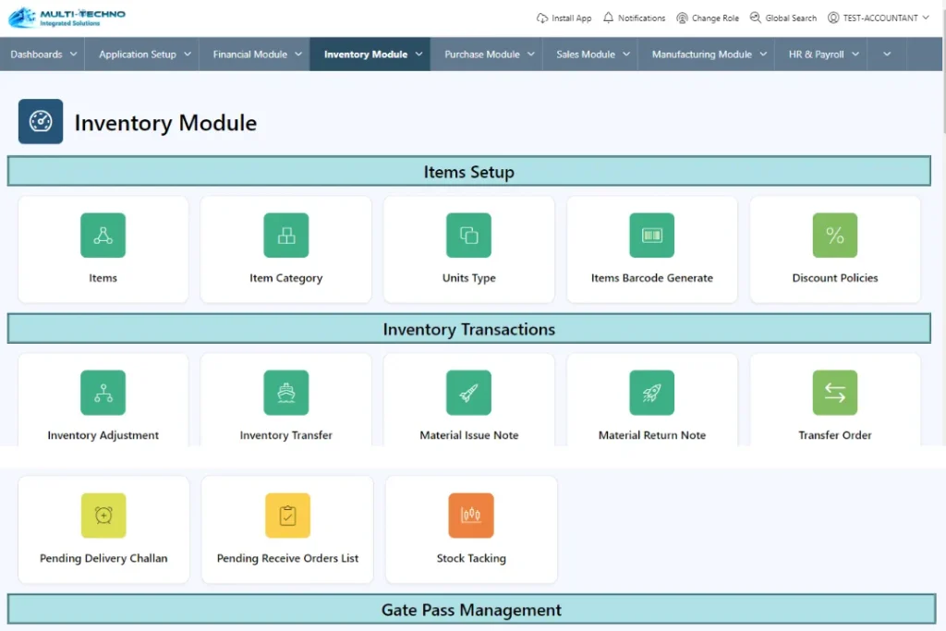Expand the TEST-ACCOUNTANT user menu
This screenshot has width=946, height=631.
pyautogui.click(x=879, y=18)
